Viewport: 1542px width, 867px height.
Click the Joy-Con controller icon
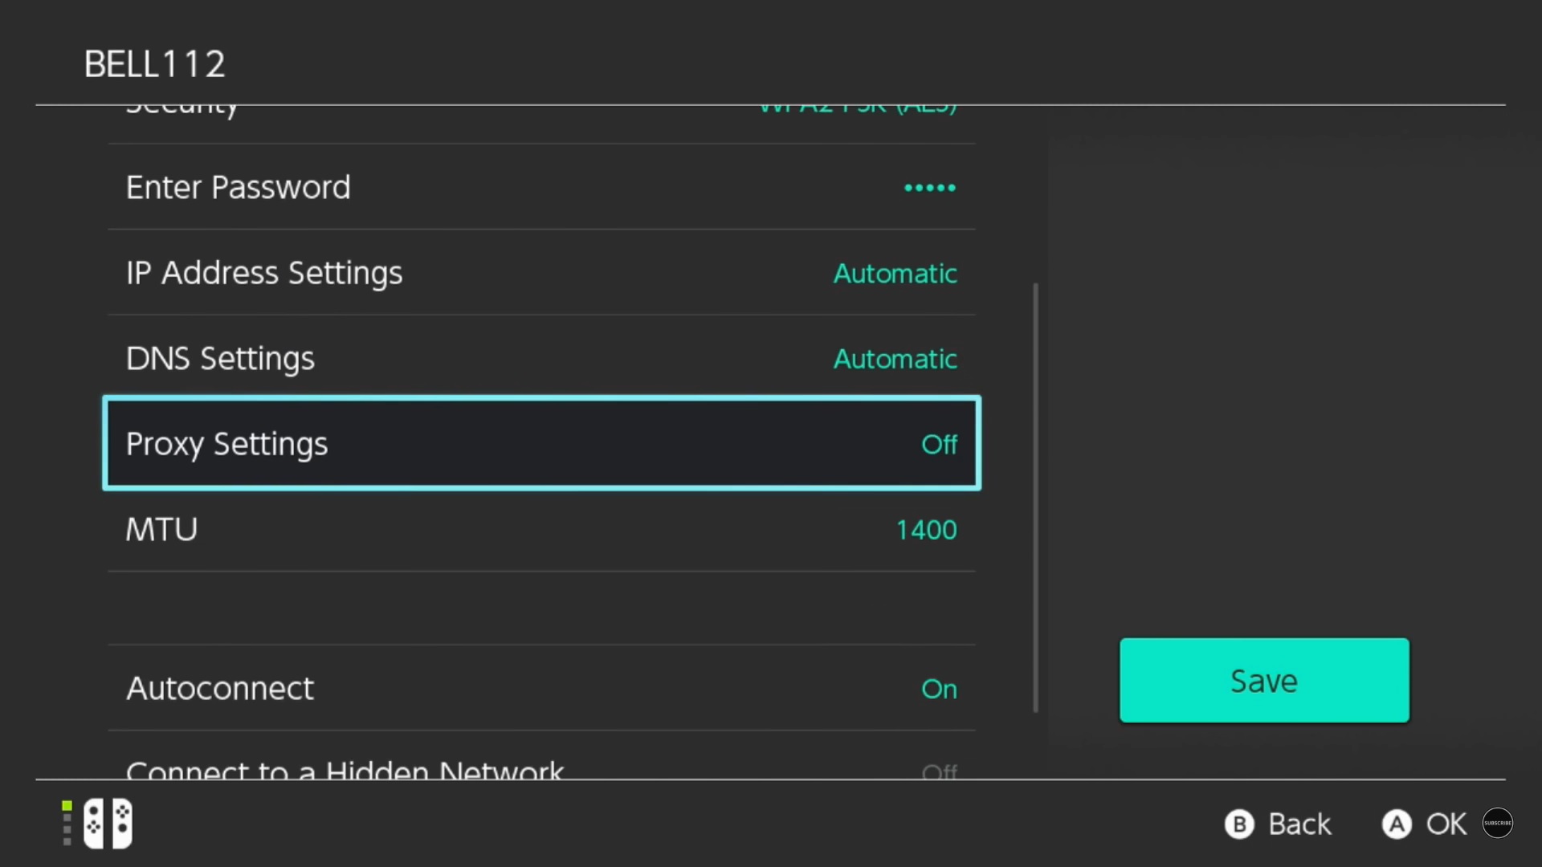(108, 824)
